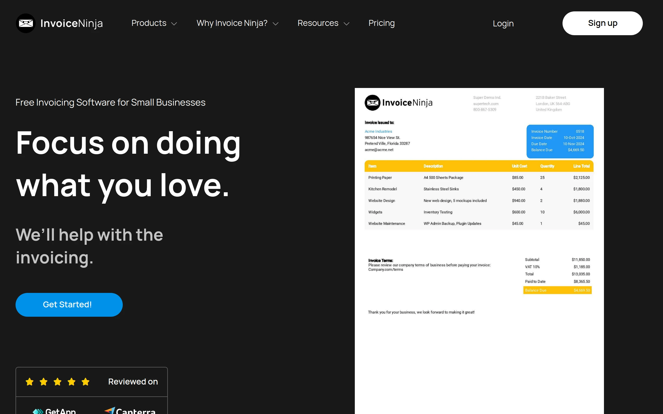Click the blue invoice summary box
The image size is (663, 414).
[560, 141]
